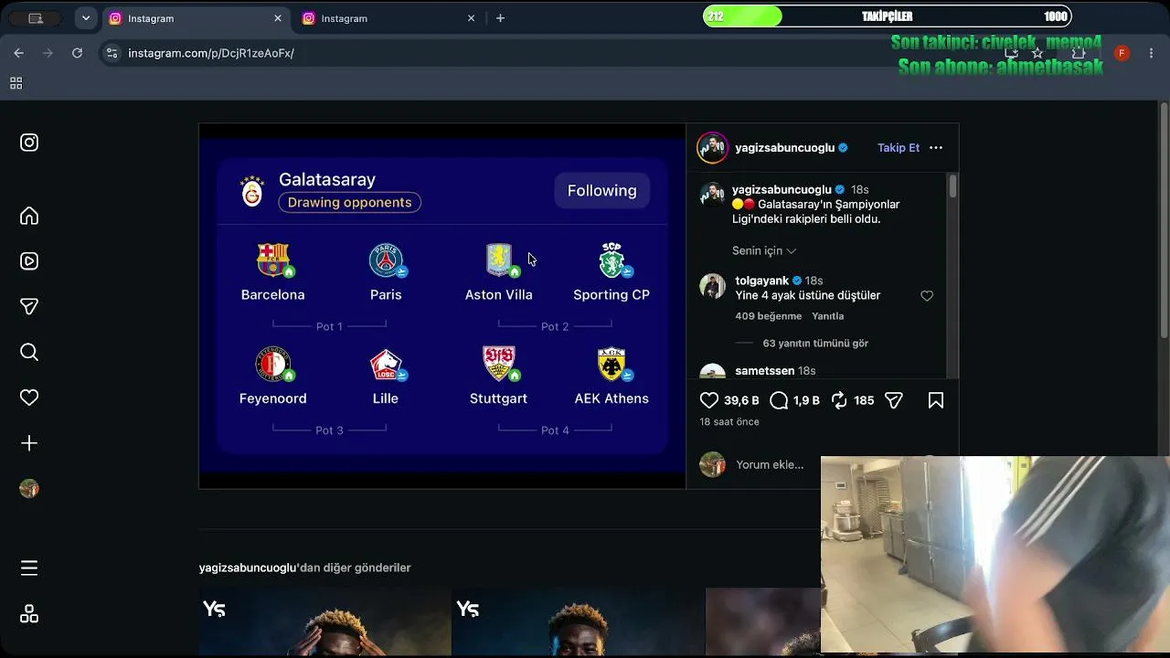Click the Galatasaray club crest
1170x658 pixels.
point(252,191)
